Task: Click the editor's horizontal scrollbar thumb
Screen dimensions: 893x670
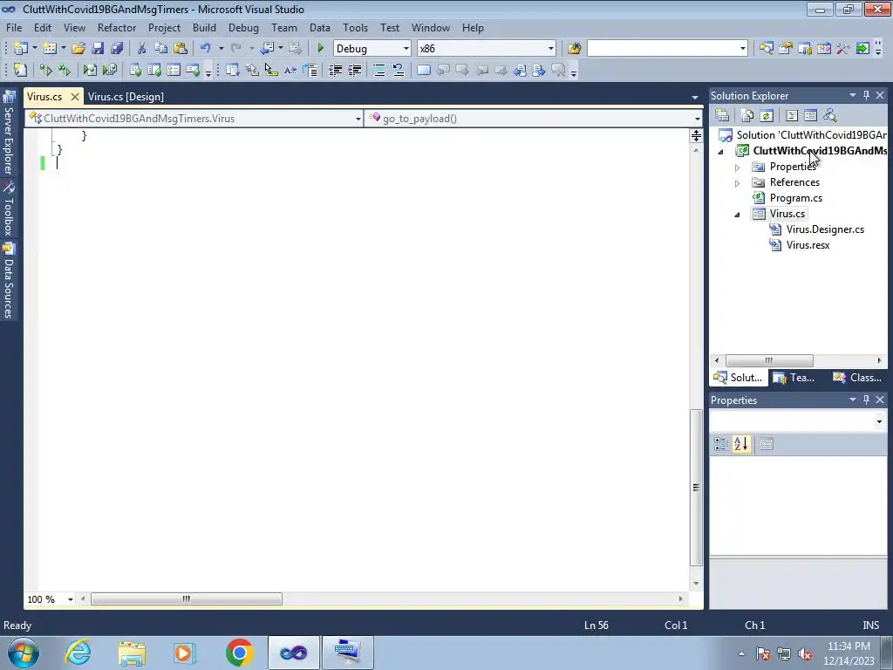Action: [187, 598]
